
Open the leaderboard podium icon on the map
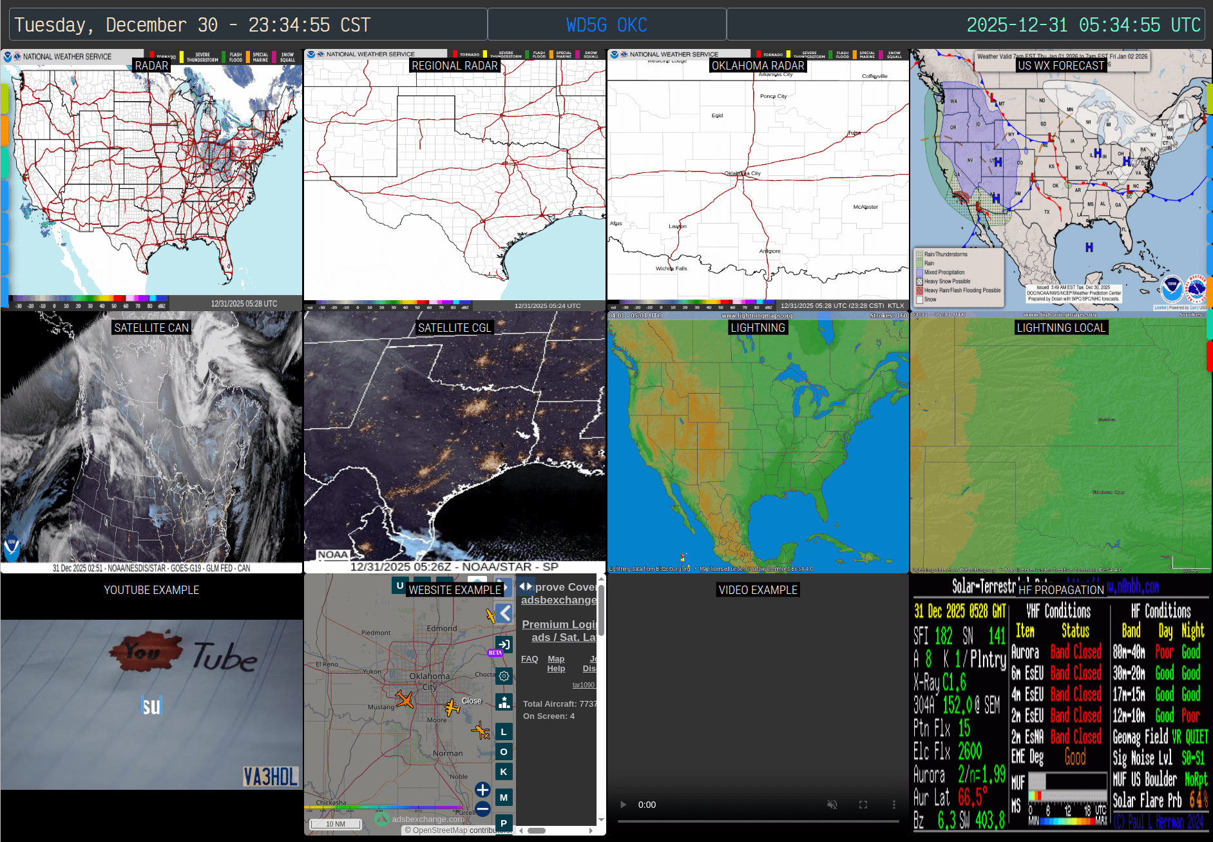click(504, 702)
